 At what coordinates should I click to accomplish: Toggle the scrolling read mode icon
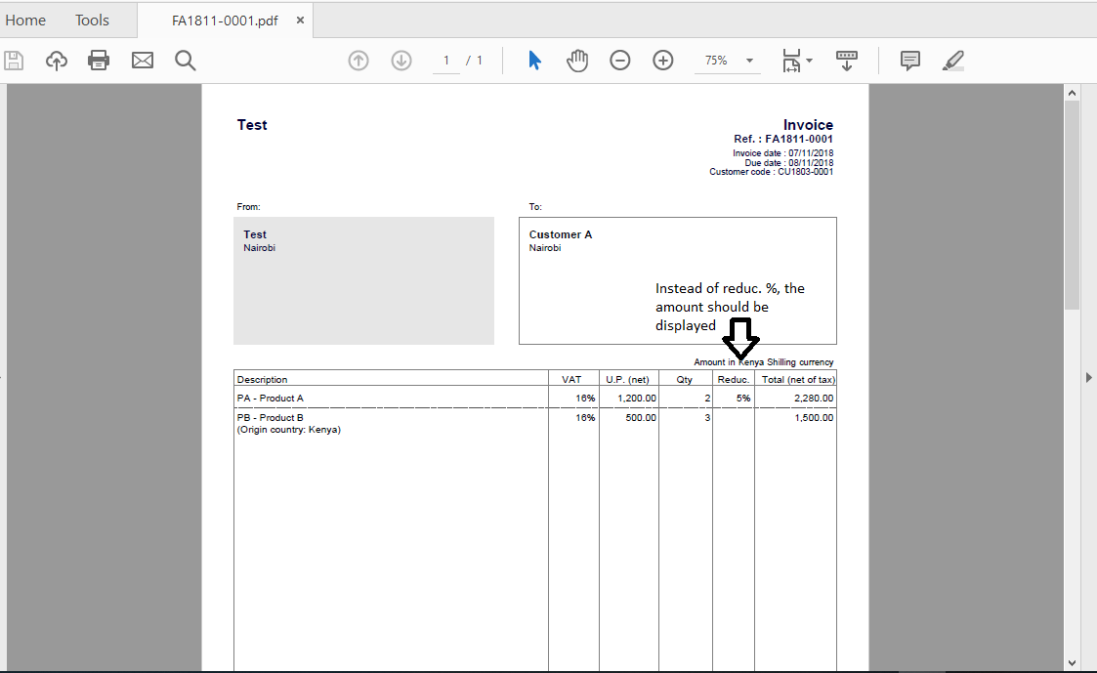847,61
